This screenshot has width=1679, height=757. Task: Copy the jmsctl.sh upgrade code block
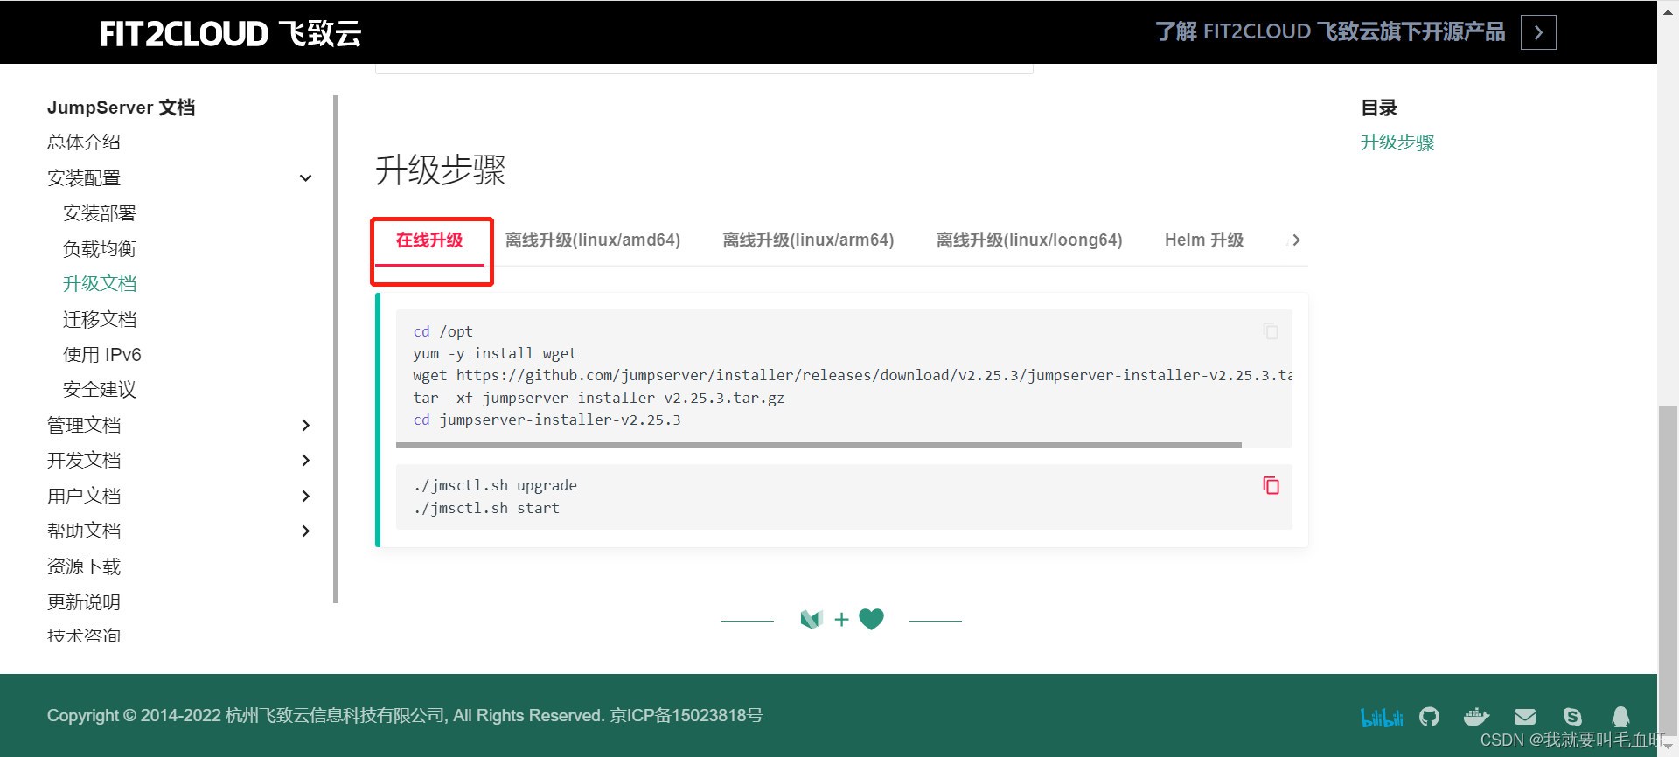pyautogui.click(x=1271, y=485)
